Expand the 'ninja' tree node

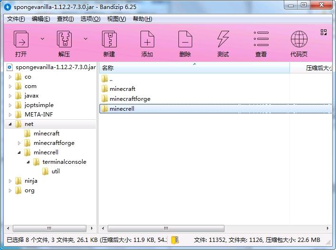[10, 181]
